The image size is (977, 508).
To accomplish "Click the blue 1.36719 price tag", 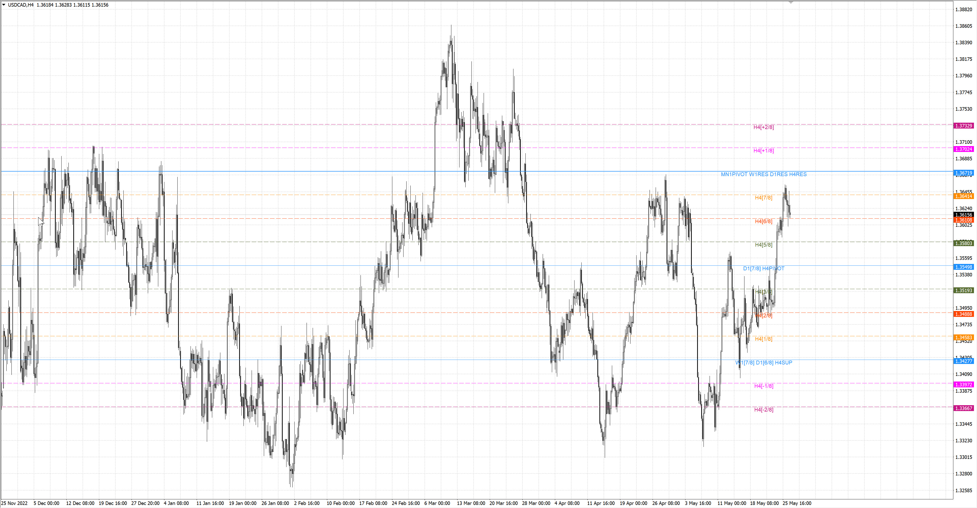I will coord(963,173).
